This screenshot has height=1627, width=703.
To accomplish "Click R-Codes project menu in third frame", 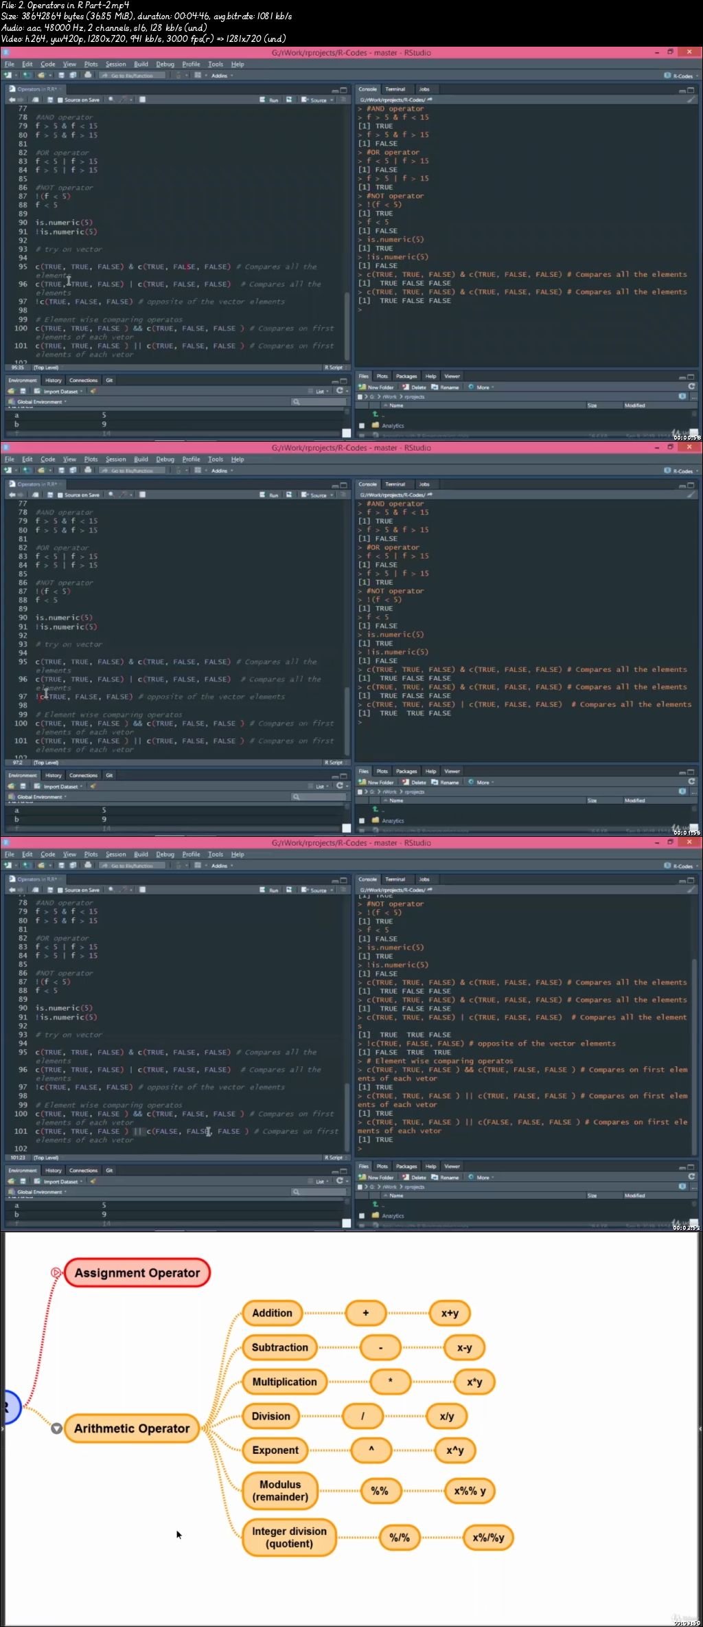I will click(681, 866).
